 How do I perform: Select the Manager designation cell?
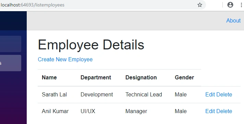pos(136,111)
